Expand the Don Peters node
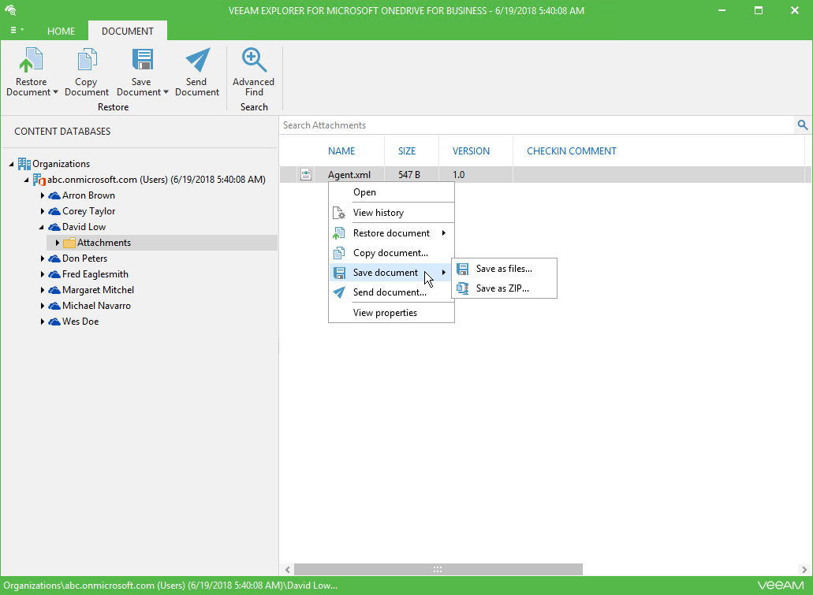 pyautogui.click(x=42, y=258)
